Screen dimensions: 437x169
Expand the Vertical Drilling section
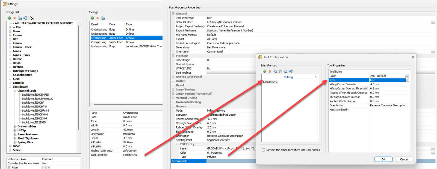click(x=173, y=98)
